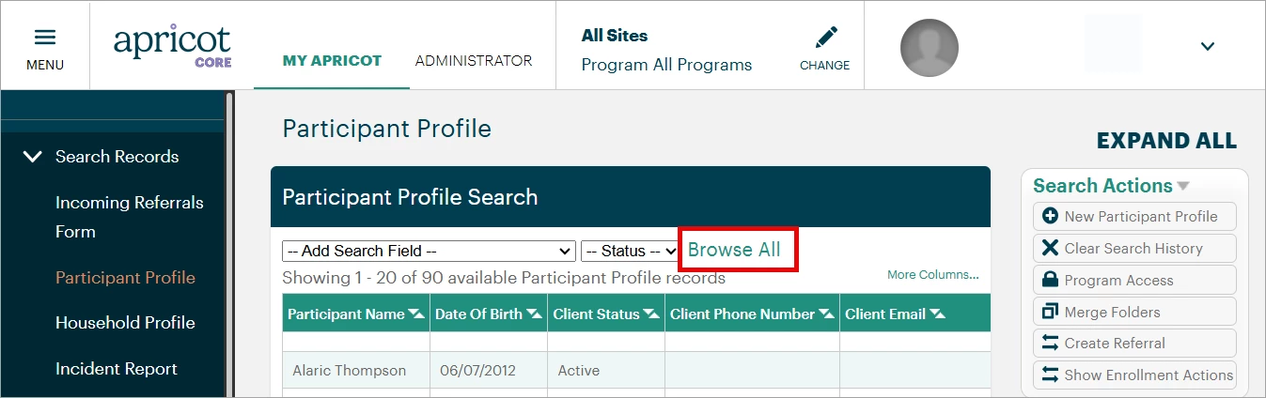This screenshot has height=398, width=1266.
Task: Click the EXPAND ALL link
Action: point(1166,141)
